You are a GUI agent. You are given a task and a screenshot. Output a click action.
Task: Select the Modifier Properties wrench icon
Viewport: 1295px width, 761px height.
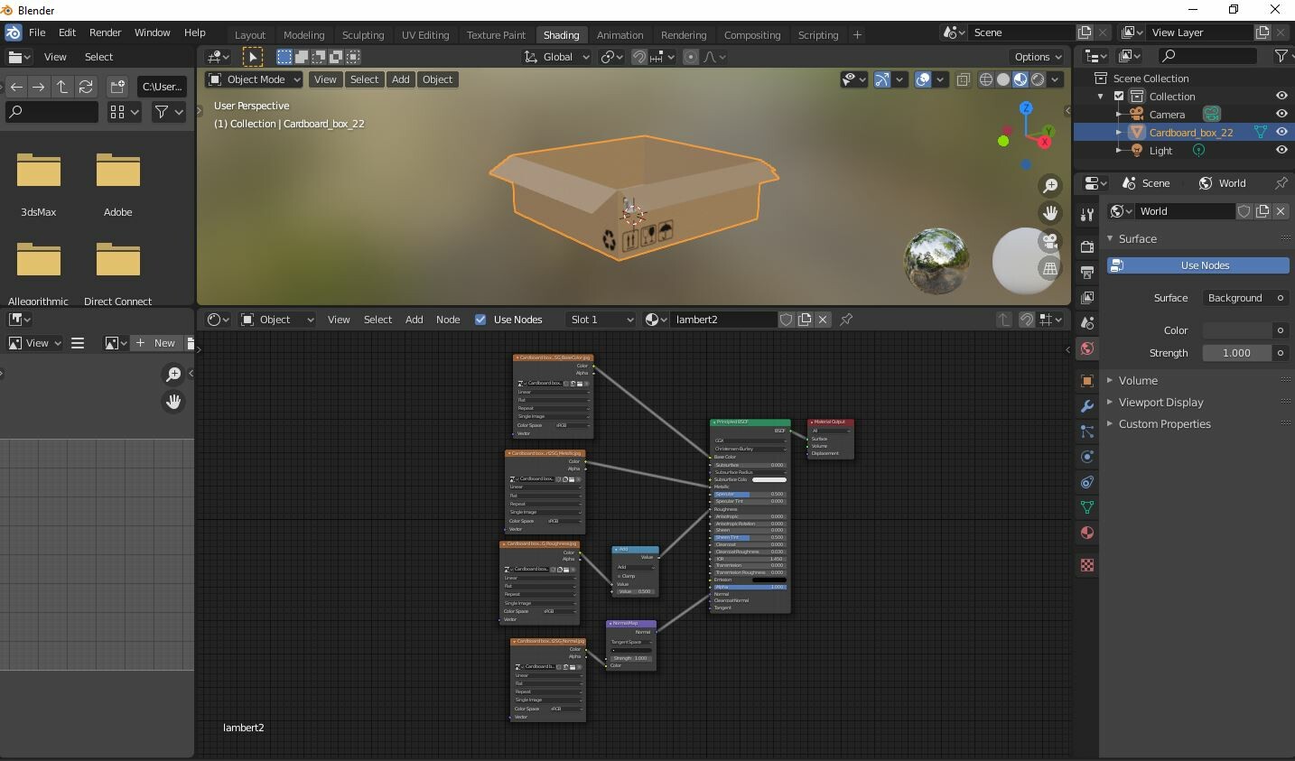(1087, 406)
